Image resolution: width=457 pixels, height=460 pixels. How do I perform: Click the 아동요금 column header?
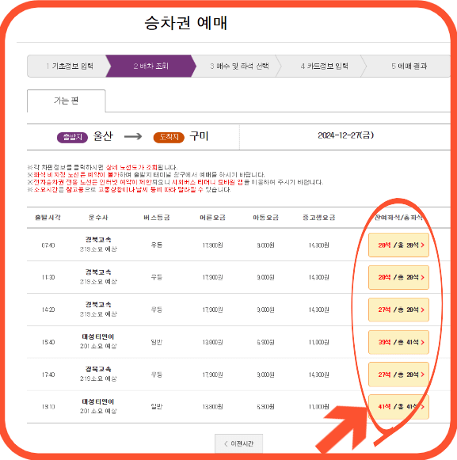265,218
